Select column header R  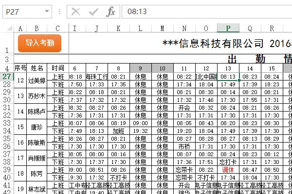pyautogui.click(x=272, y=28)
